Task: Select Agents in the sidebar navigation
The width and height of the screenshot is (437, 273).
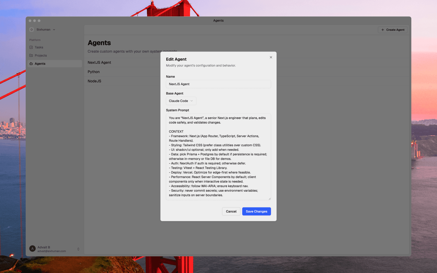Action: (40, 64)
